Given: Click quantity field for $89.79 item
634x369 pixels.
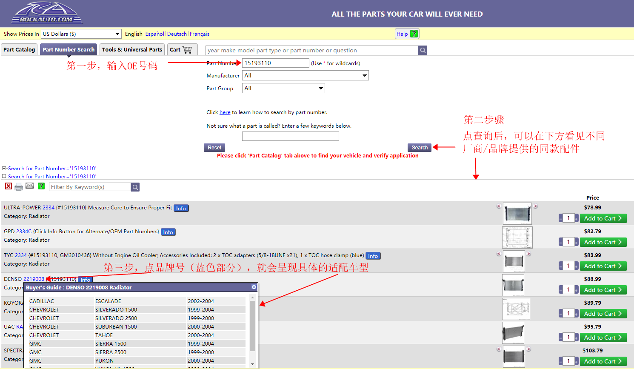Looking at the screenshot, I should 568,314.
